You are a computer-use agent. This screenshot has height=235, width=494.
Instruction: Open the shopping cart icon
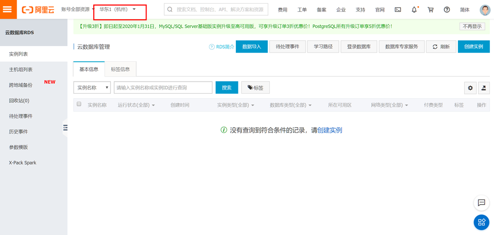pos(431,10)
